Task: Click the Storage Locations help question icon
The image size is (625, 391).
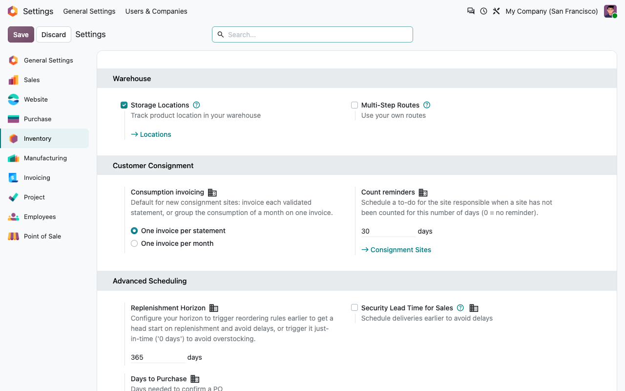Action: (196, 105)
